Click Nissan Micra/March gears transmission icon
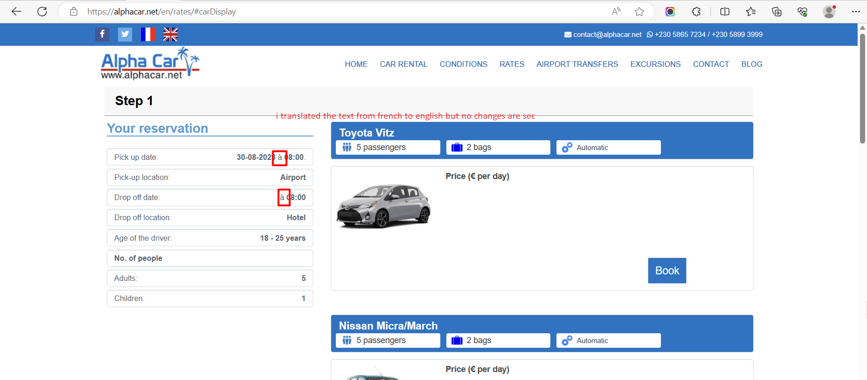 [x=567, y=340]
